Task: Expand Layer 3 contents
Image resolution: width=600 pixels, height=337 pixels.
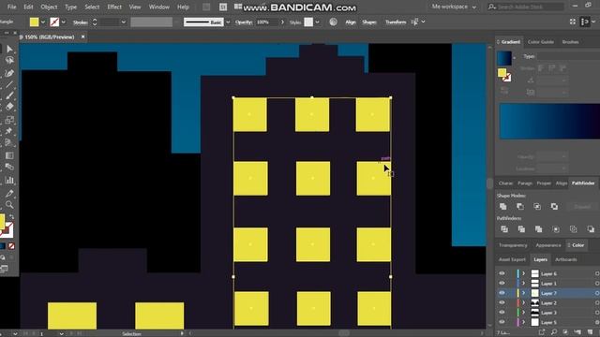Action: [x=523, y=313]
